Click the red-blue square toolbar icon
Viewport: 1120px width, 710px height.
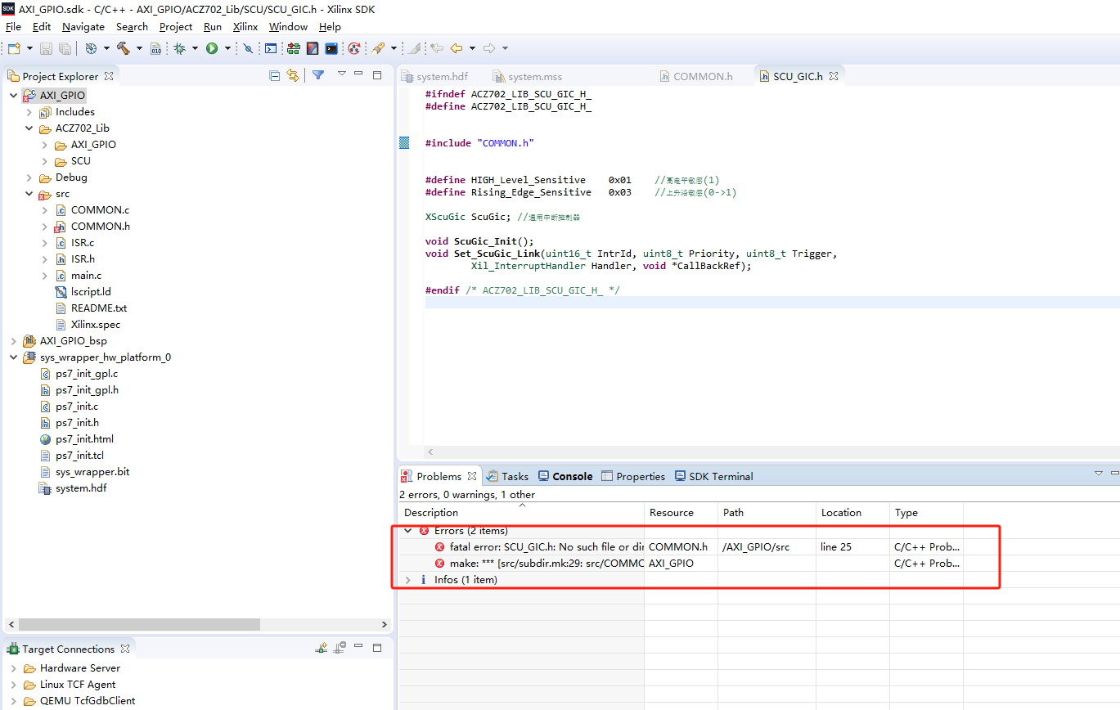tap(313, 49)
